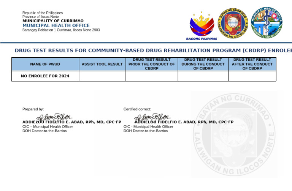Click the signature above the Prepared by name
This screenshot has width=292, height=191.
click(54, 117)
